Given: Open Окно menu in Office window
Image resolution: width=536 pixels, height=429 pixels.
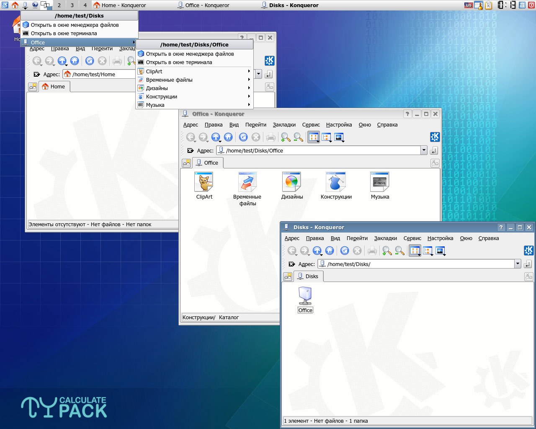Looking at the screenshot, I should (x=365, y=124).
